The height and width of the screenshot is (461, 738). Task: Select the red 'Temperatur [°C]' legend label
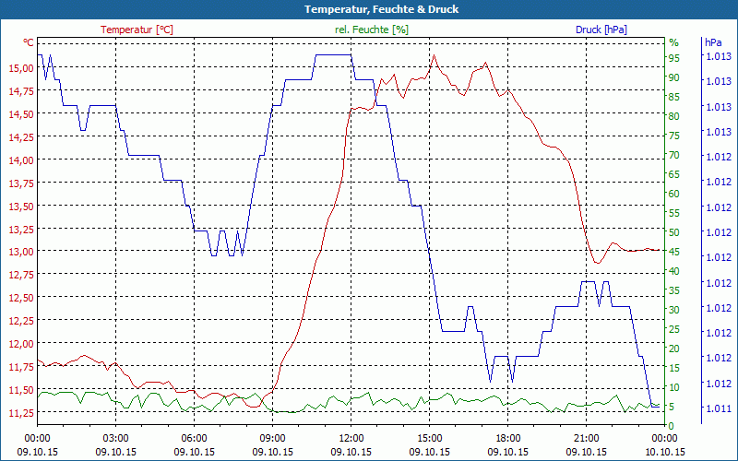click(137, 30)
